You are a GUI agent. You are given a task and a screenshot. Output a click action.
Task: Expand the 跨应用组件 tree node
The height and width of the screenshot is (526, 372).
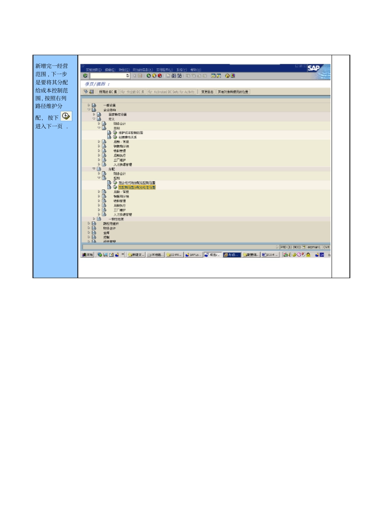coord(89,223)
